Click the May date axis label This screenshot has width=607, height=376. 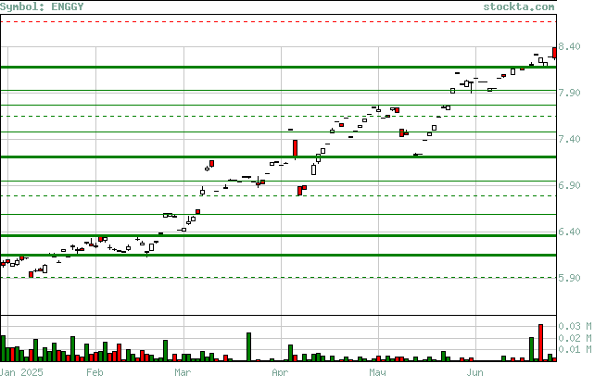point(377,371)
